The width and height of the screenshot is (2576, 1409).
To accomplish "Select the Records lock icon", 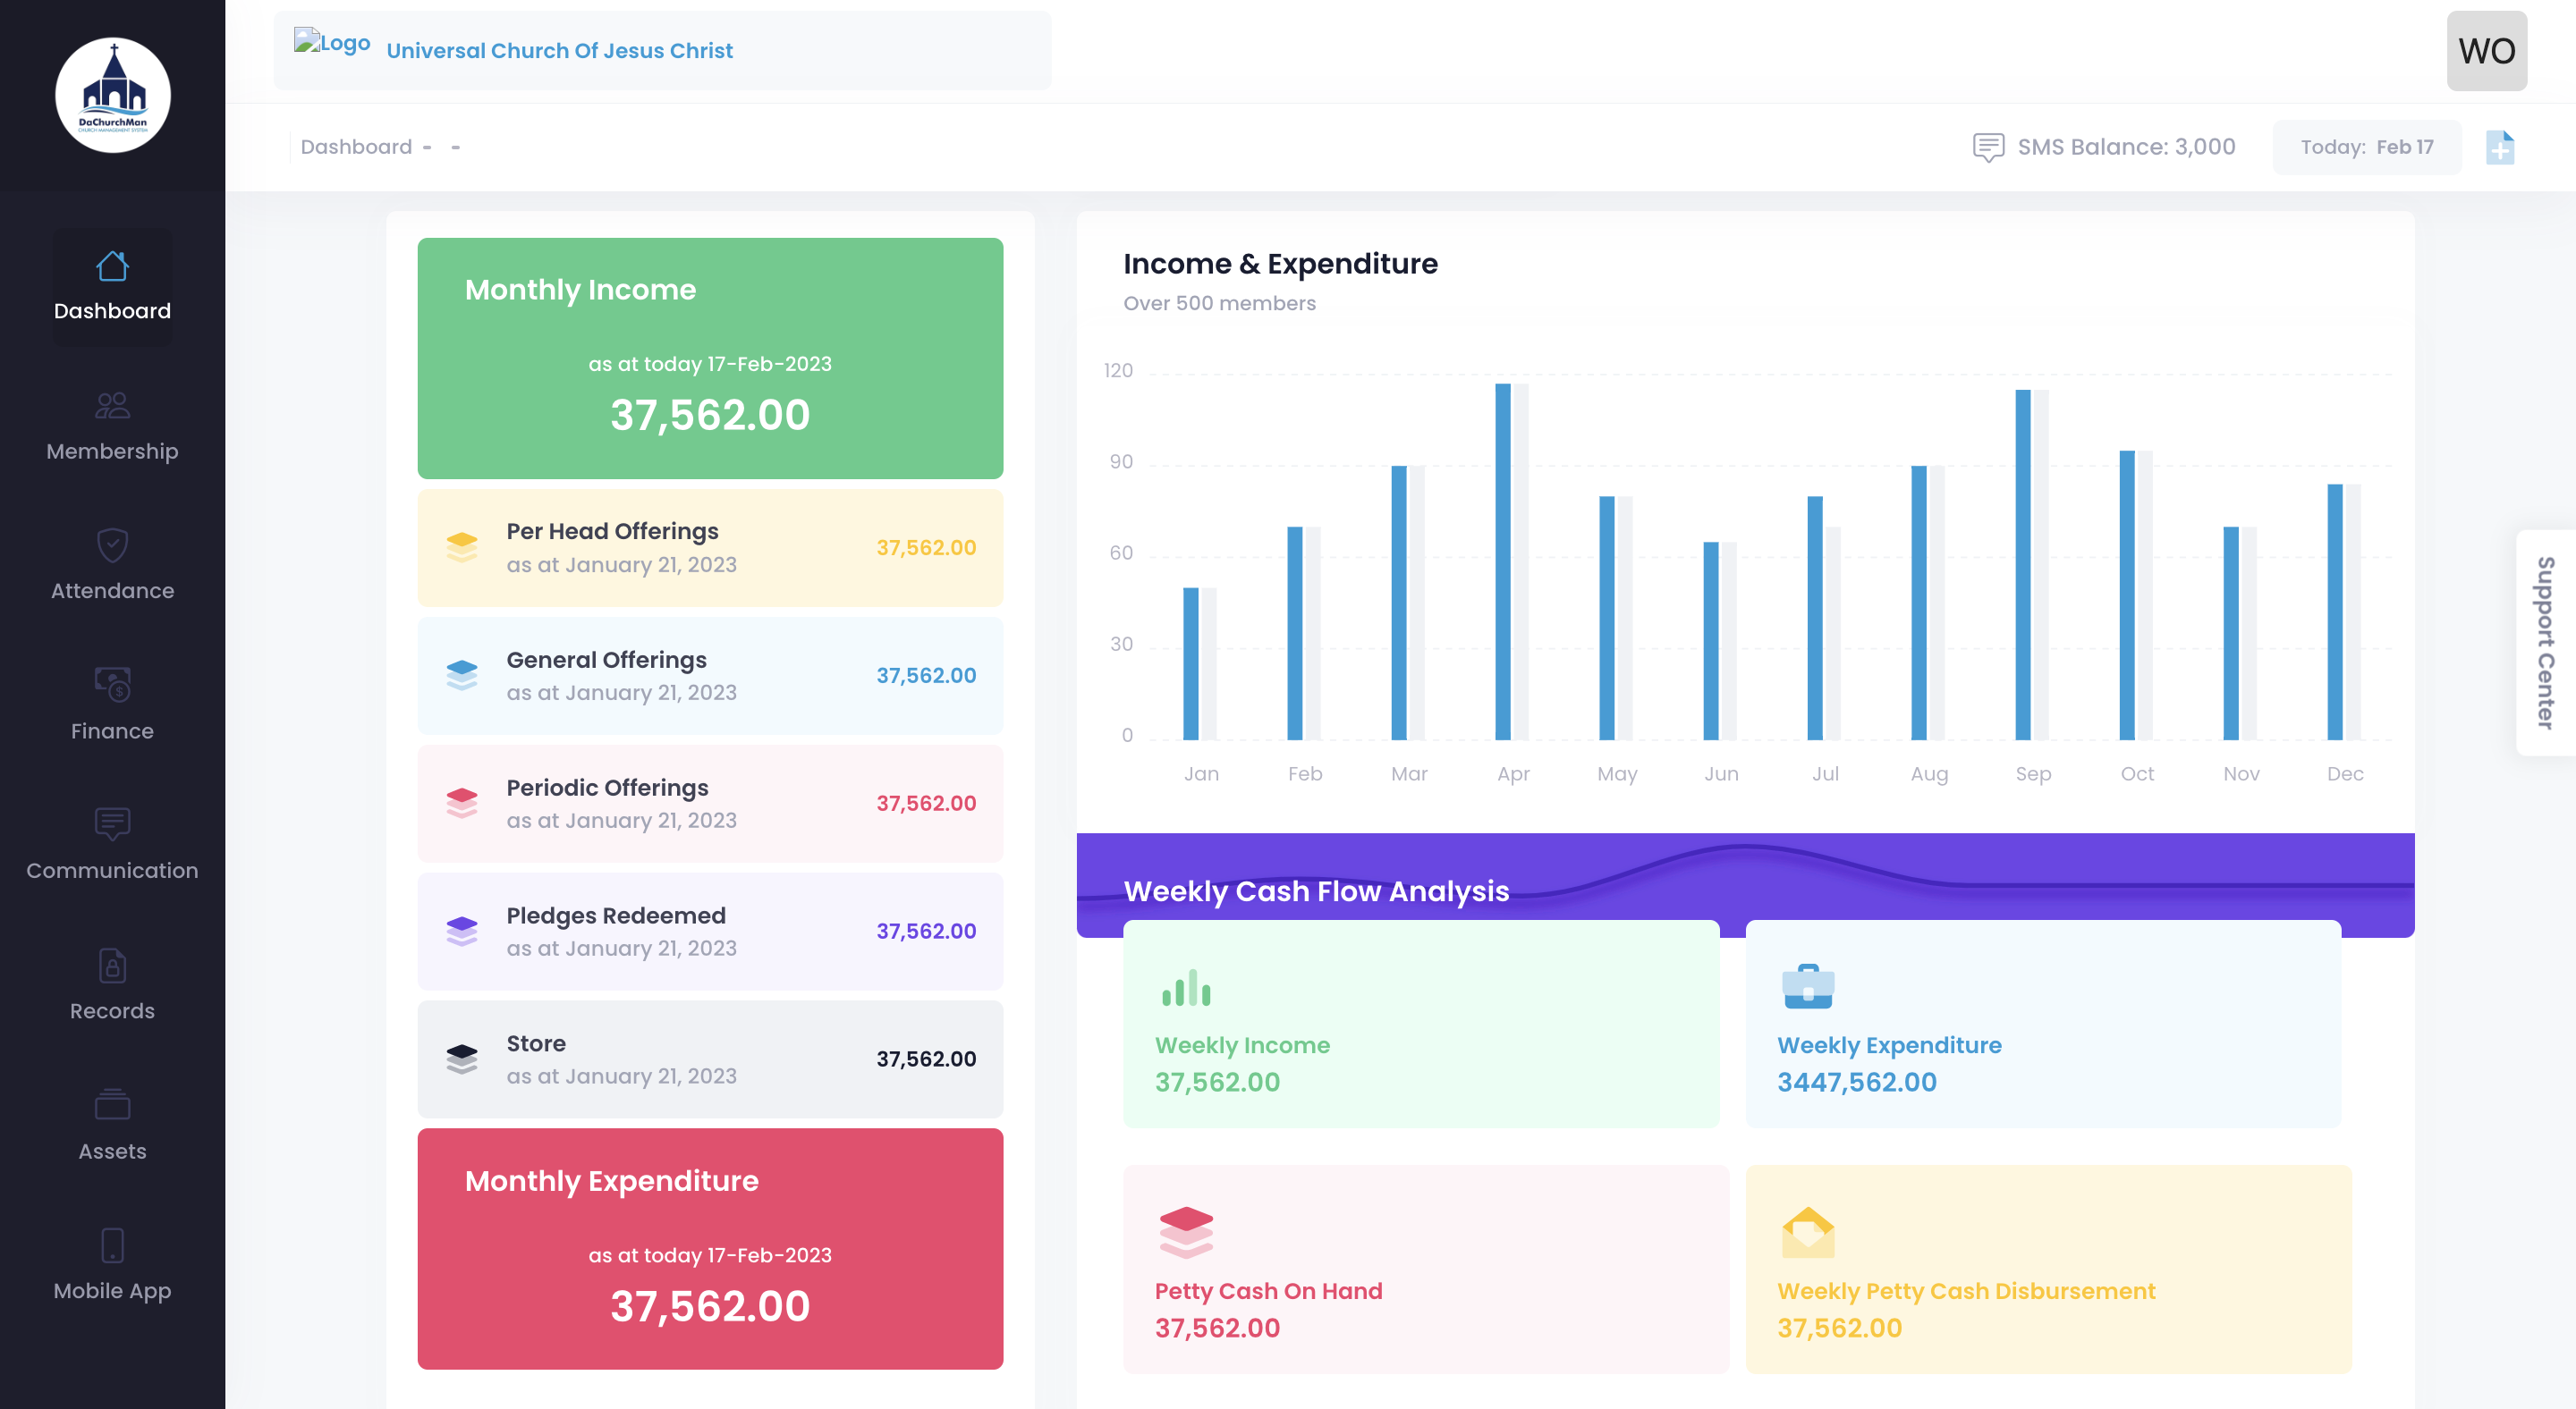I will click(x=112, y=965).
